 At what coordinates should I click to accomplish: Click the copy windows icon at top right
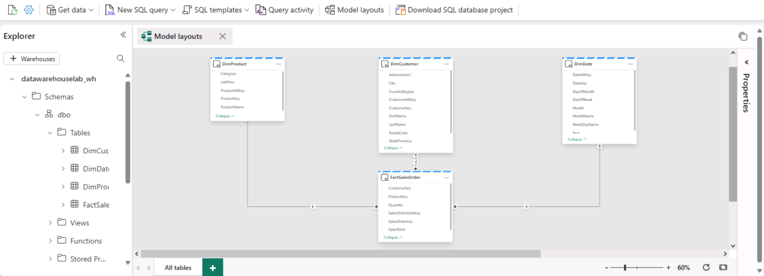[x=742, y=36]
